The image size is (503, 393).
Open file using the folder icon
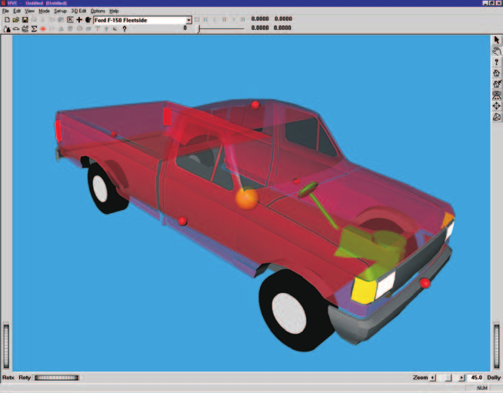tap(15, 20)
